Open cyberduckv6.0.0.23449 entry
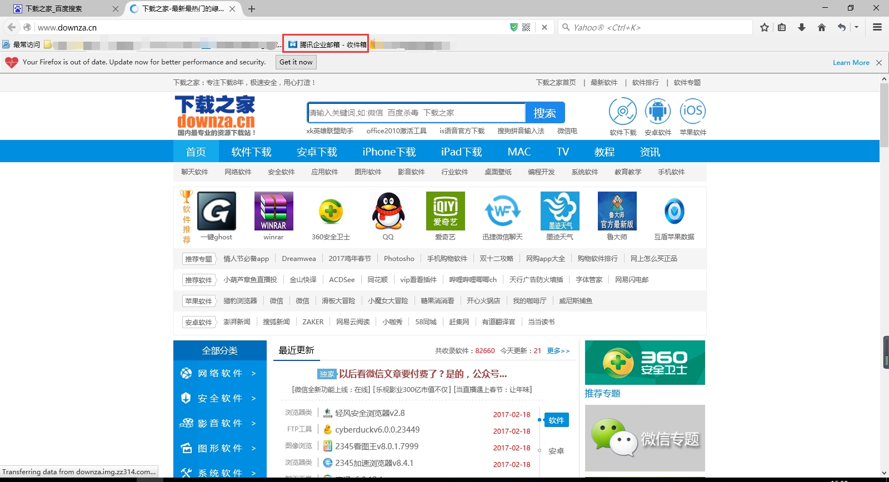Image resolution: width=889 pixels, height=482 pixels. click(377, 430)
